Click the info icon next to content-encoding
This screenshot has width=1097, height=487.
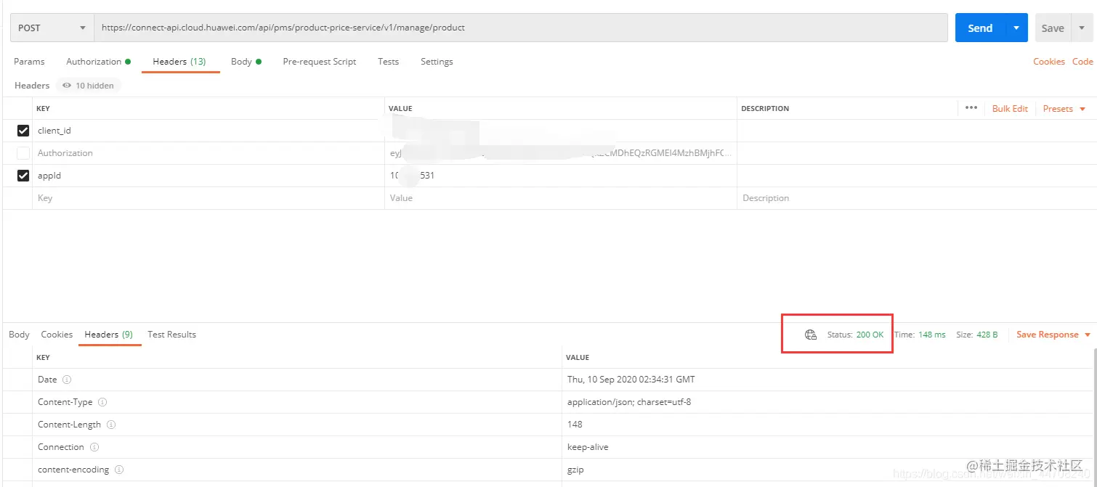(x=119, y=470)
